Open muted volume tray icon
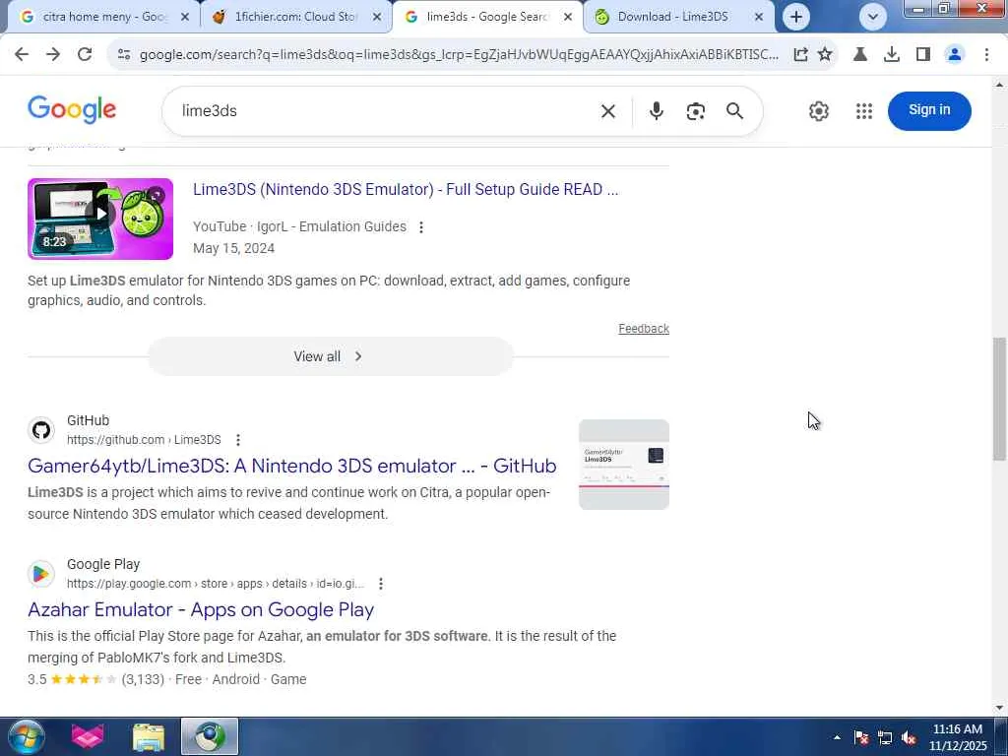 tap(909, 737)
